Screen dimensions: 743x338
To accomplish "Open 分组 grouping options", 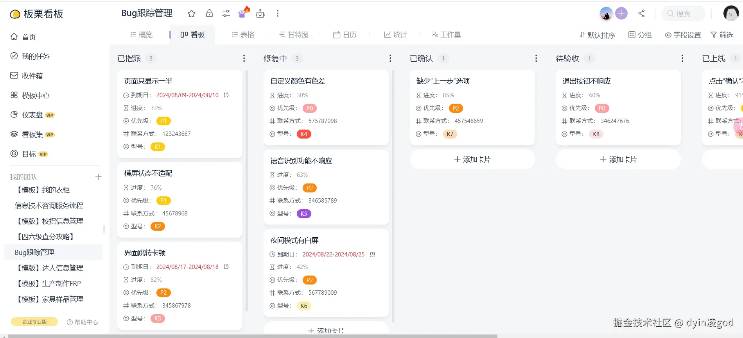I will click(640, 35).
